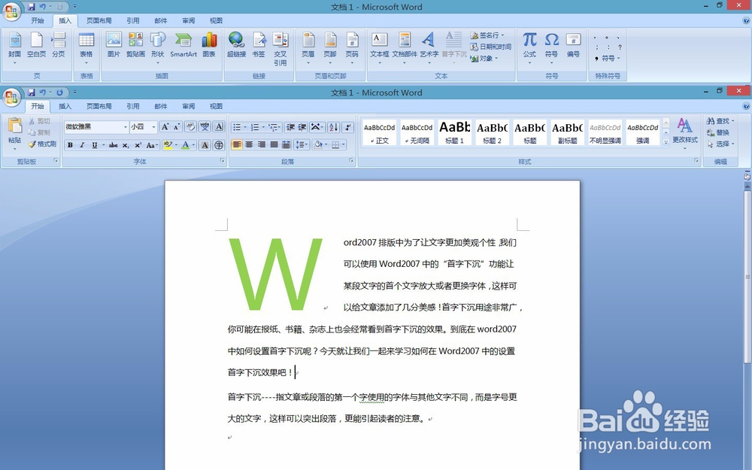Expand the bullets list dropdown arrow
The height and width of the screenshot is (470, 752).
245,127
